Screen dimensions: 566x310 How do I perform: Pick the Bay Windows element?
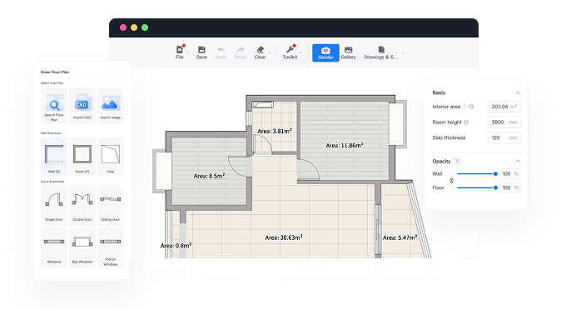point(82,248)
